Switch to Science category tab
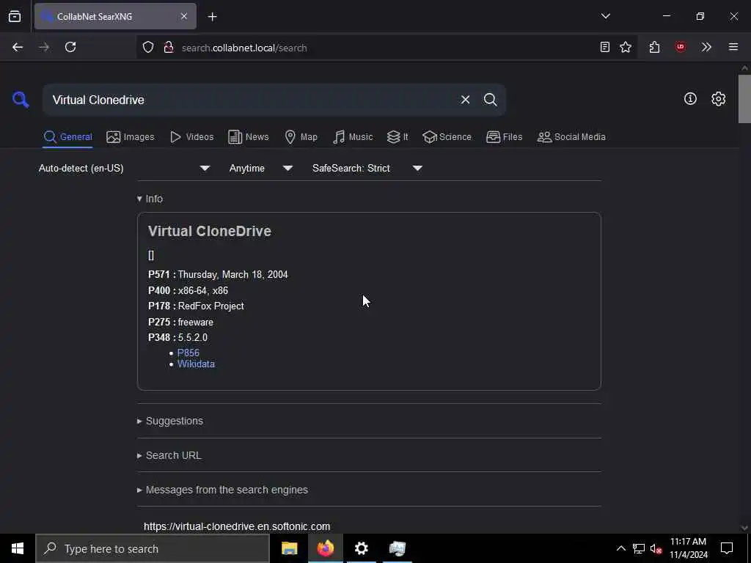 (447, 137)
